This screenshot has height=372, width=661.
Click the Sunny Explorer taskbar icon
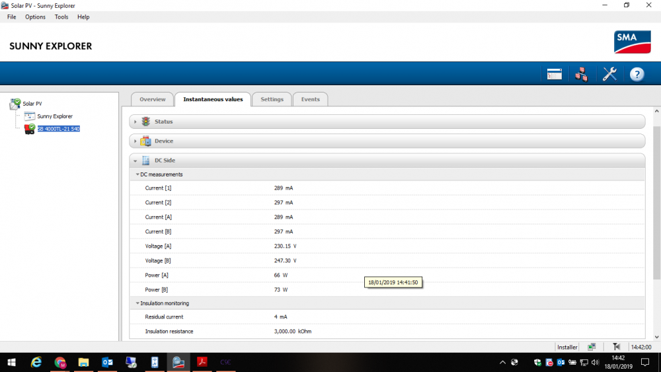178,362
